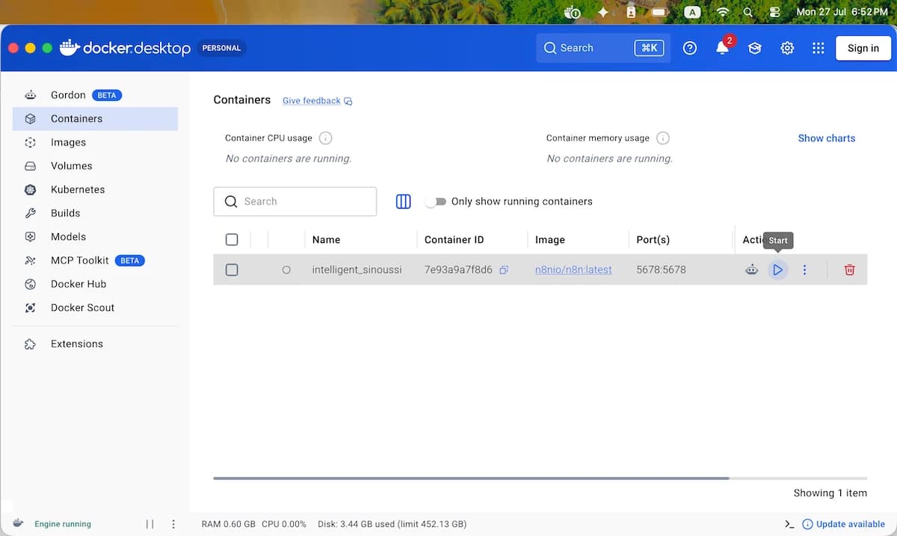Open engine options menu in status bar
Image resolution: width=897 pixels, height=536 pixels.
pyautogui.click(x=173, y=524)
